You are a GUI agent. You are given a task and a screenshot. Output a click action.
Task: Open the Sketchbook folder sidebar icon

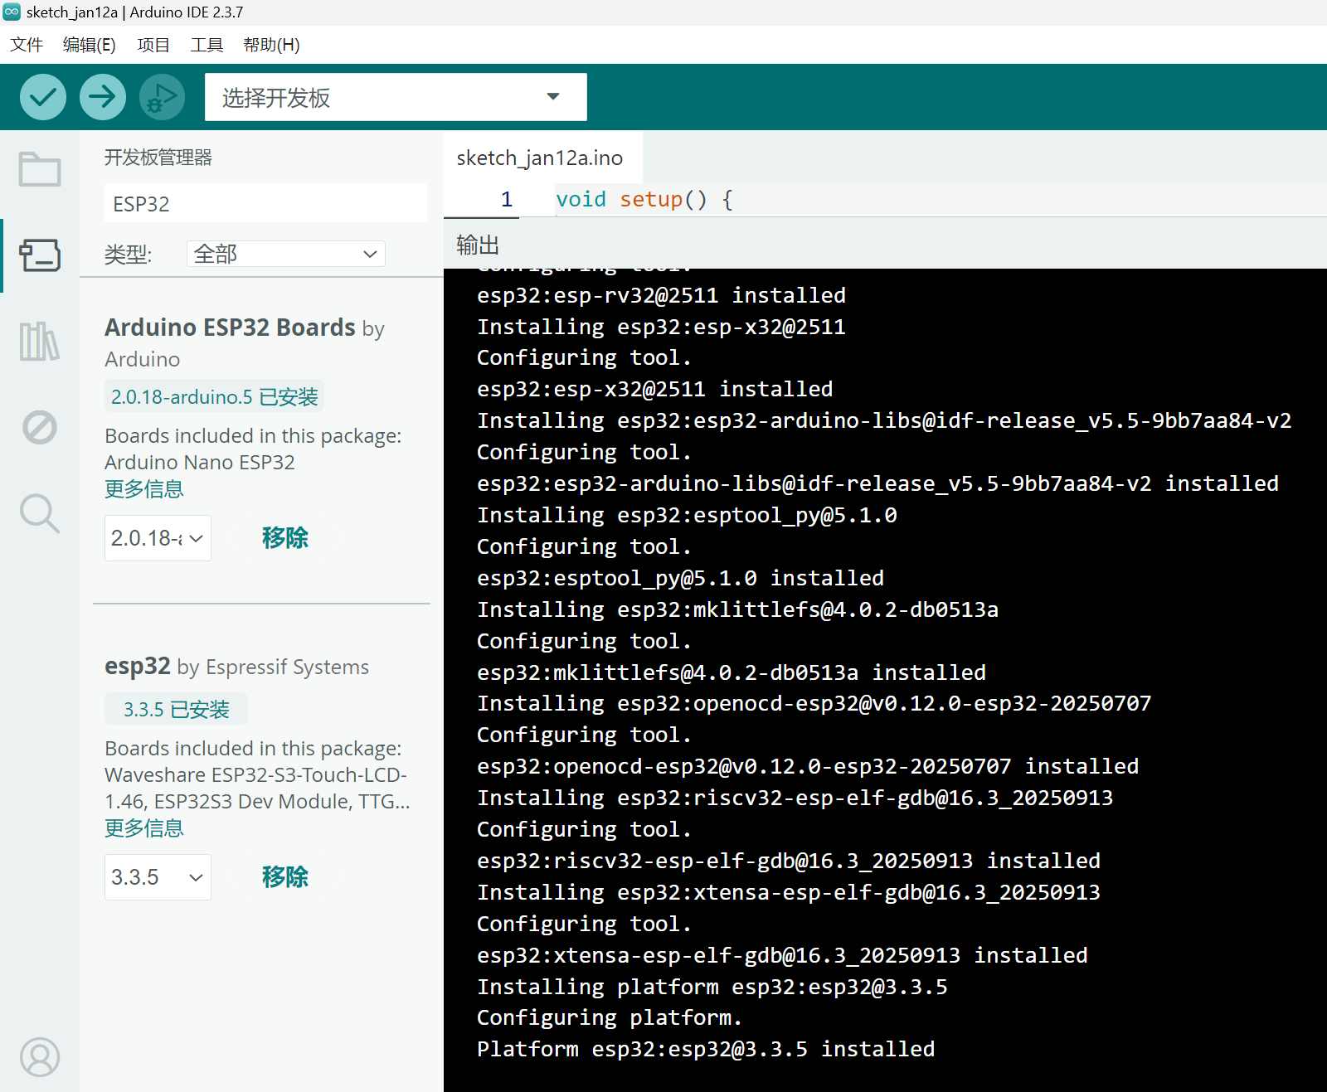point(40,169)
